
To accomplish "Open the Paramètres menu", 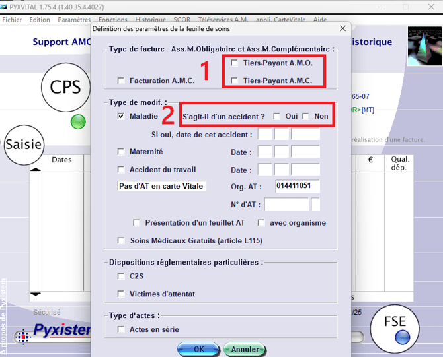I will point(74,20).
